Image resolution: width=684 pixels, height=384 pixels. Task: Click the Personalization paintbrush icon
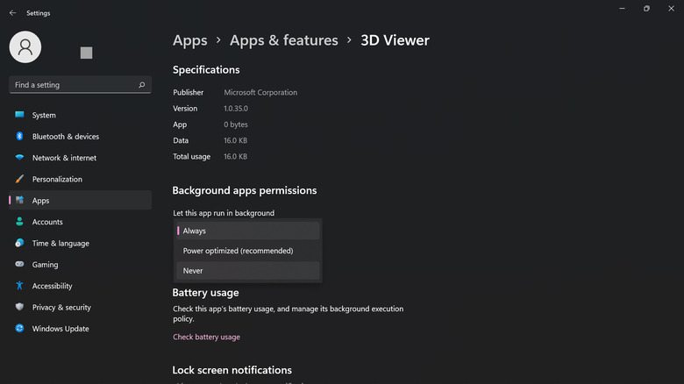click(19, 179)
